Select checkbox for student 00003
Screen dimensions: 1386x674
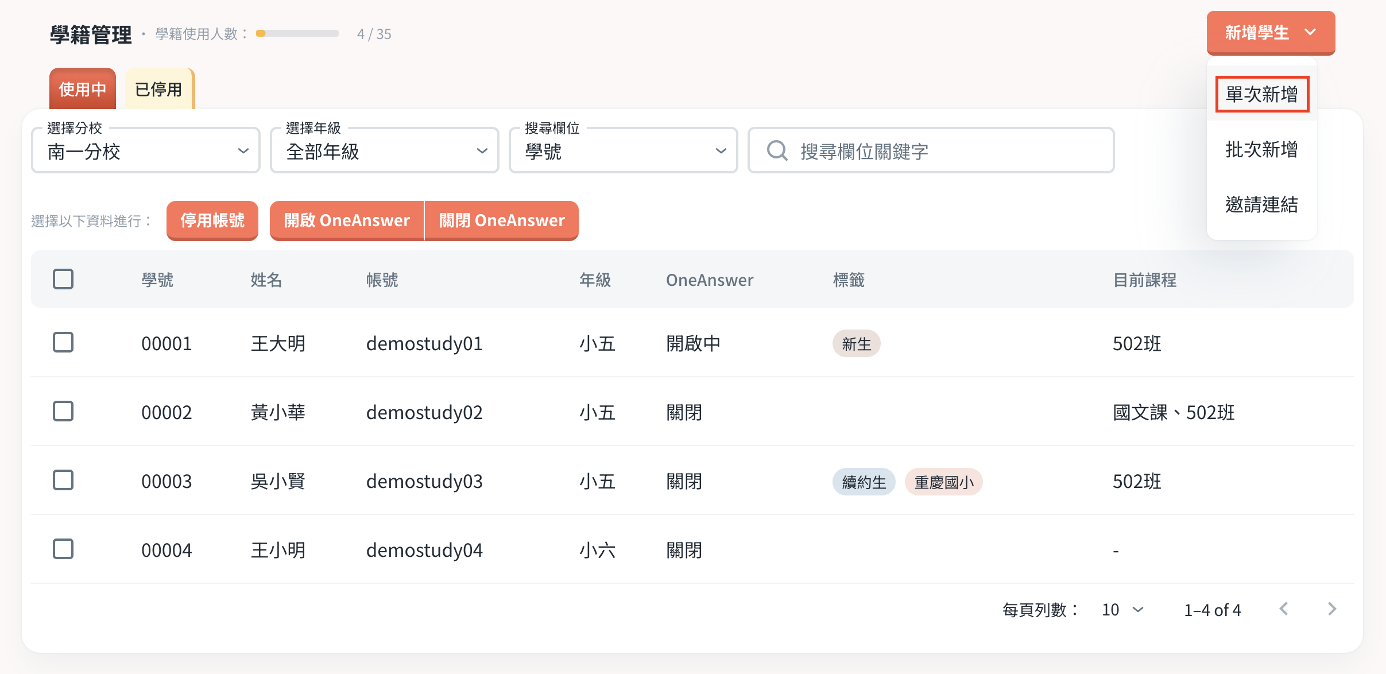[x=63, y=480]
